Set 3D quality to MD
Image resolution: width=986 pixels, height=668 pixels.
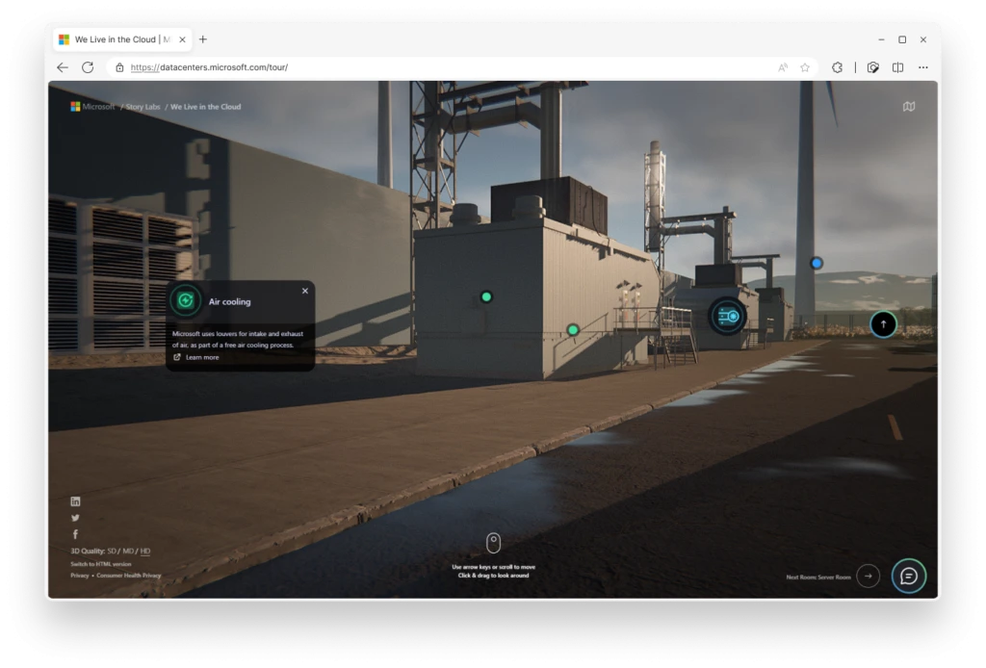click(128, 552)
